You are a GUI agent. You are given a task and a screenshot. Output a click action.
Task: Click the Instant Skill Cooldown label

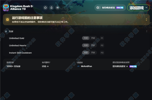pos(20,53)
